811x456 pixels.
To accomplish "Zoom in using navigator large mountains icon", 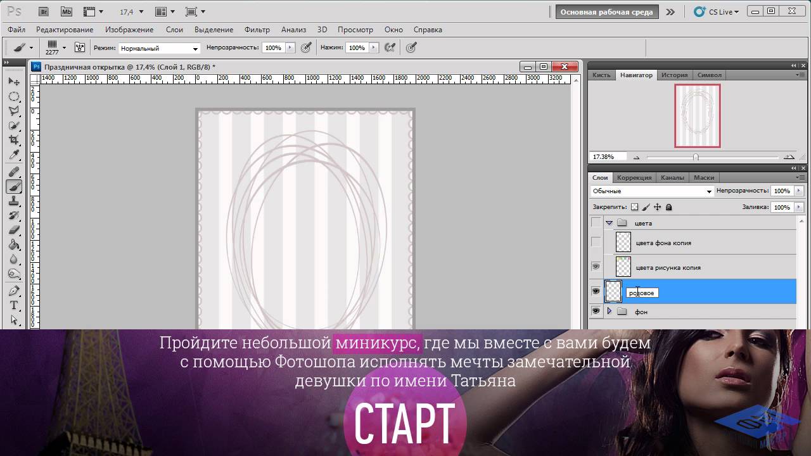I will coord(789,157).
